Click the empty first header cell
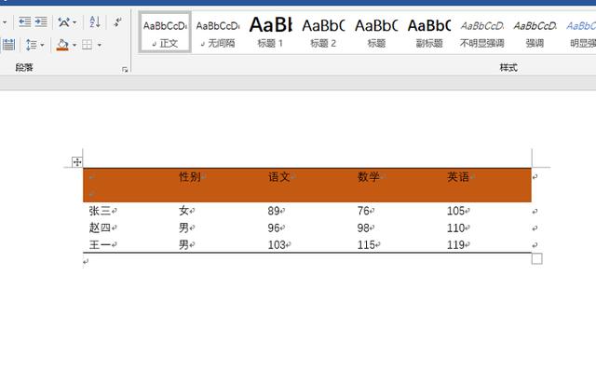 [128, 185]
